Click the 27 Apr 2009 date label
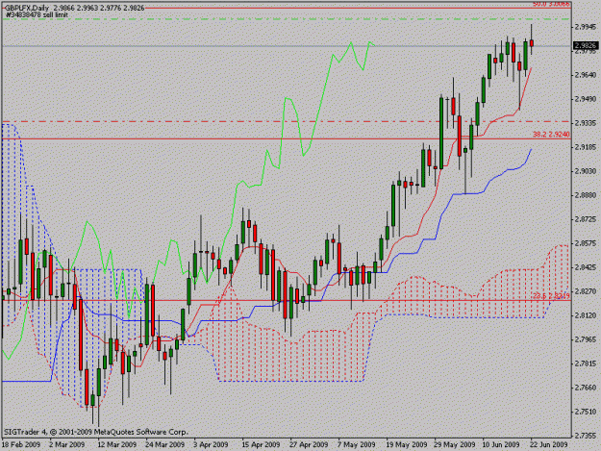601x451 pixels. [309, 445]
